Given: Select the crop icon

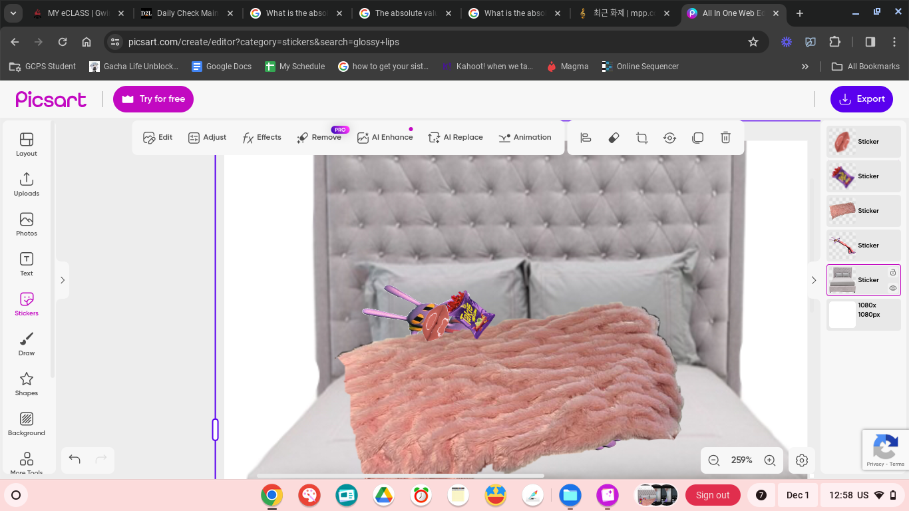Looking at the screenshot, I should (x=641, y=138).
